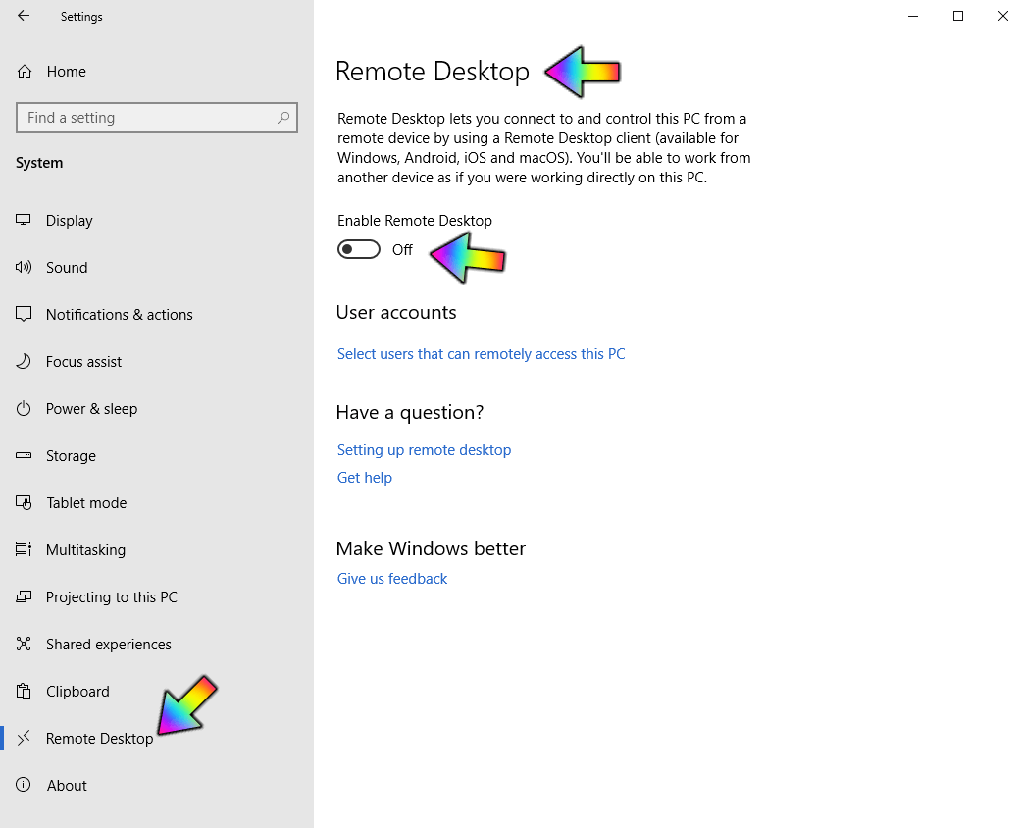The width and height of the screenshot is (1021, 828).
Task: Click the About info icon
Action: click(24, 785)
